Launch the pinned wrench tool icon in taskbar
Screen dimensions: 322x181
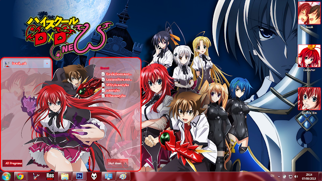(36, 176)
